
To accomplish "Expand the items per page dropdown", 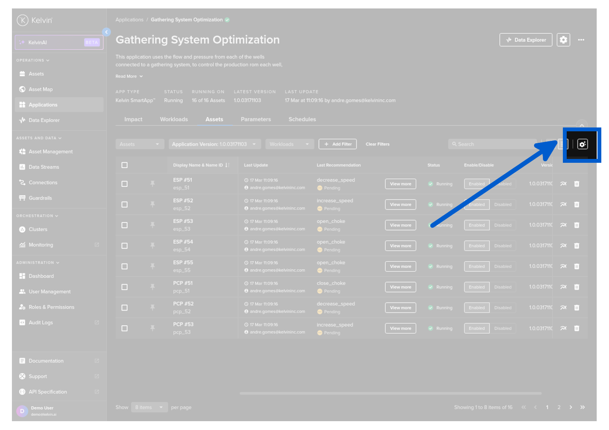I will pyautogui.click(x=149, y=407).
